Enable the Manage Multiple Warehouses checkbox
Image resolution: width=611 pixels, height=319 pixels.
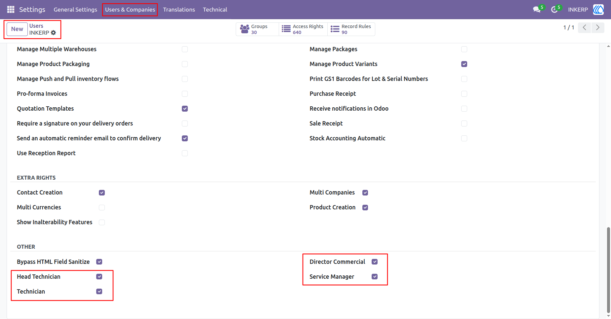(x=185, y=49)
